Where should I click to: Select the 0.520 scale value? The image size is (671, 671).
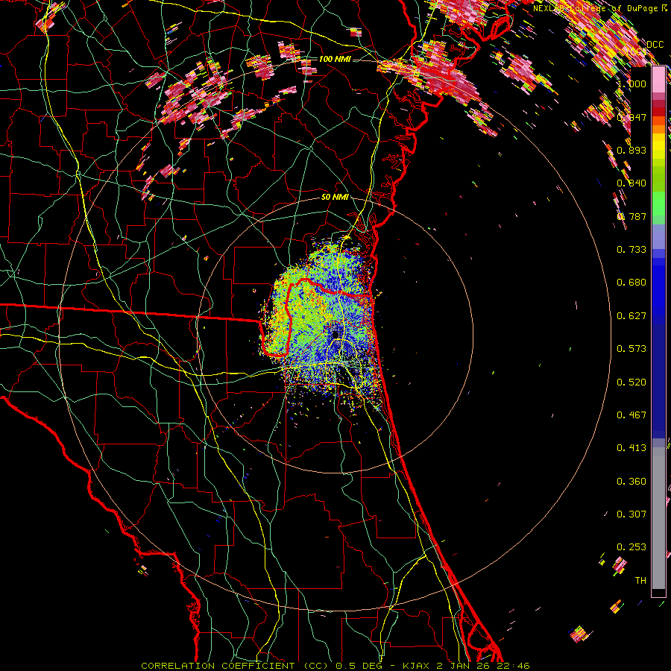[631, 382]
